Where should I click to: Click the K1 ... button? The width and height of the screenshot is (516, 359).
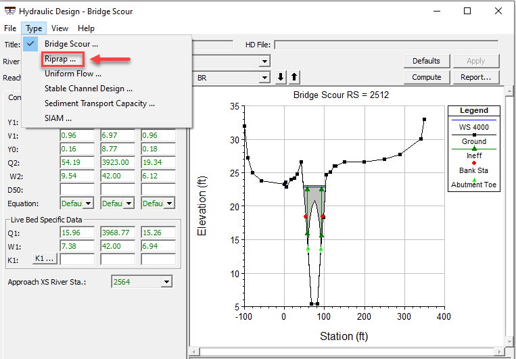[44, 259]
